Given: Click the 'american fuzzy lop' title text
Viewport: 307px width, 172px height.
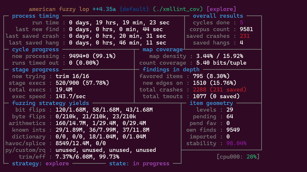Looking at the screenshot, I should 59,9.
